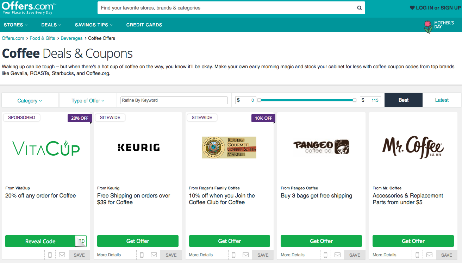Click the Roger's 10% OFF badge
The height and width of the screenshot is (263, 462).
tap(263, 118)
